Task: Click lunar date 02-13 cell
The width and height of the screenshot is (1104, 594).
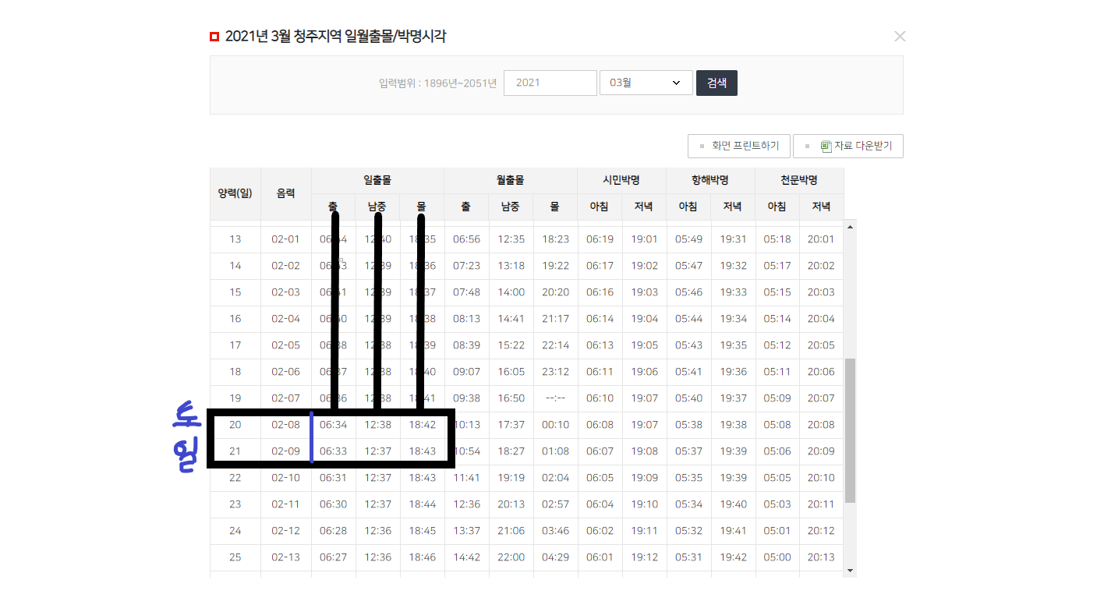Action: point(286,557)
